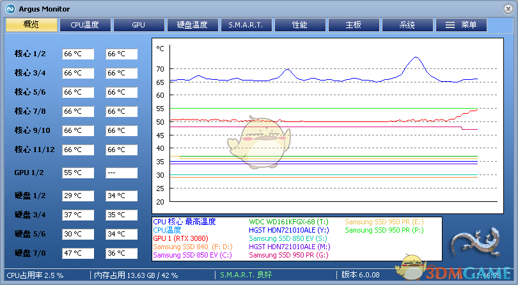The width and height of the screenshot is (518, 285).
Task: Click the second temperature field of 核心 11/12
Action: (122, 150)
